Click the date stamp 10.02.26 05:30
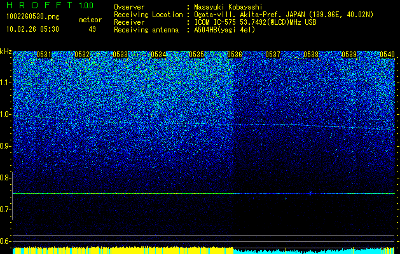Image resolution: width=400 pixels, height=254 pixels. point(32,29)
